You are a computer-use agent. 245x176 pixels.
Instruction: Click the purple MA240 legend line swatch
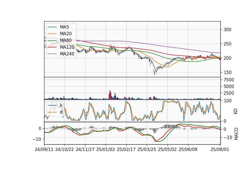pos(52,54)
